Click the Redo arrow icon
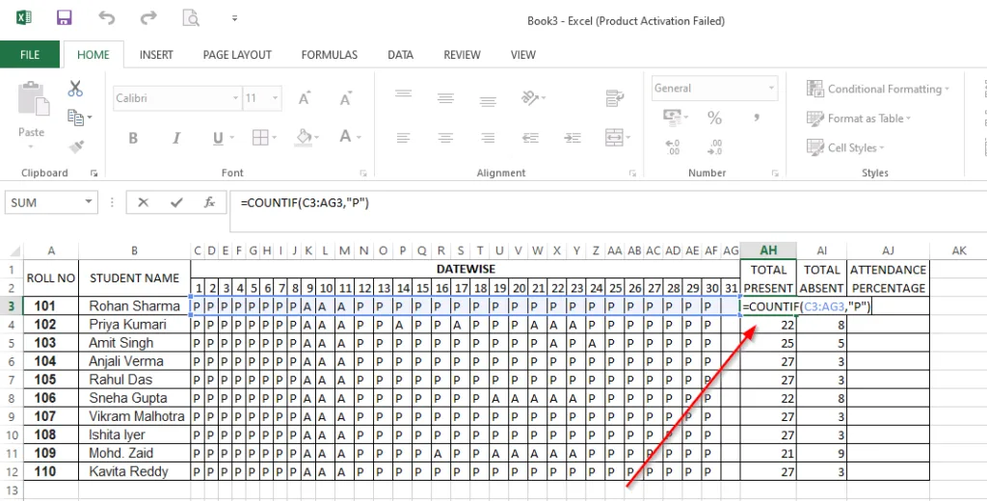This screenshot has height=501, width=987. point(148,17)
